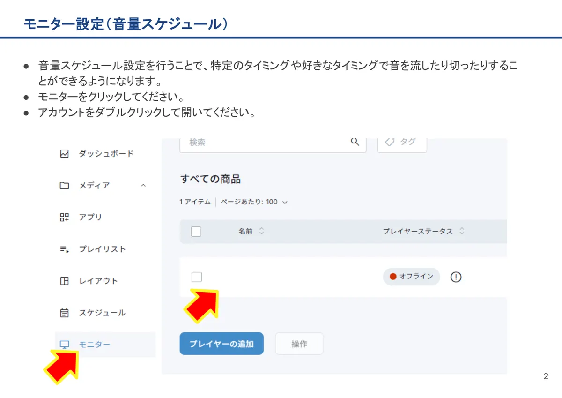Click the search magnifier icon

pos(355,142)
